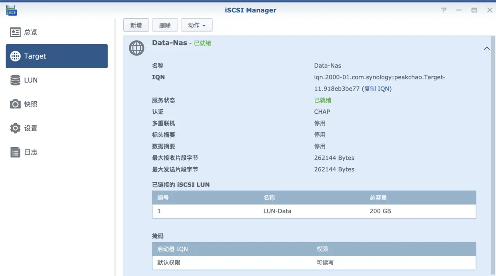This screenshot has height=276, width=496.
Task: Delete the target using 删除
Action: [165, 25]
